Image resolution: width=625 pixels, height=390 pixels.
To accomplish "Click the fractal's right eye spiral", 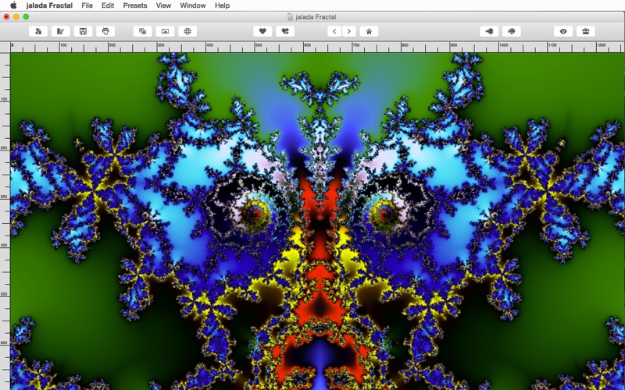I will coord(385,214).
